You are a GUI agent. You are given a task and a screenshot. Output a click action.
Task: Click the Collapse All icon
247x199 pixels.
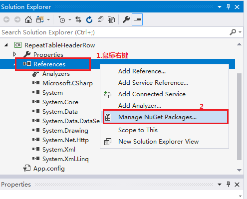[100, 19]
